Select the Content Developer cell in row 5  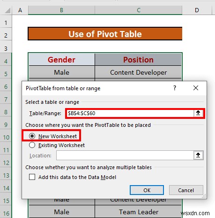(x=138, y=72)
